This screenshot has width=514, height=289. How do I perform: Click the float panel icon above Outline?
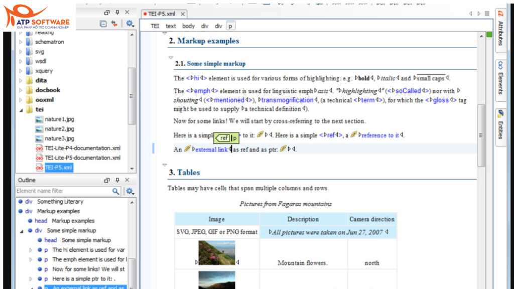tap(106, 180)
